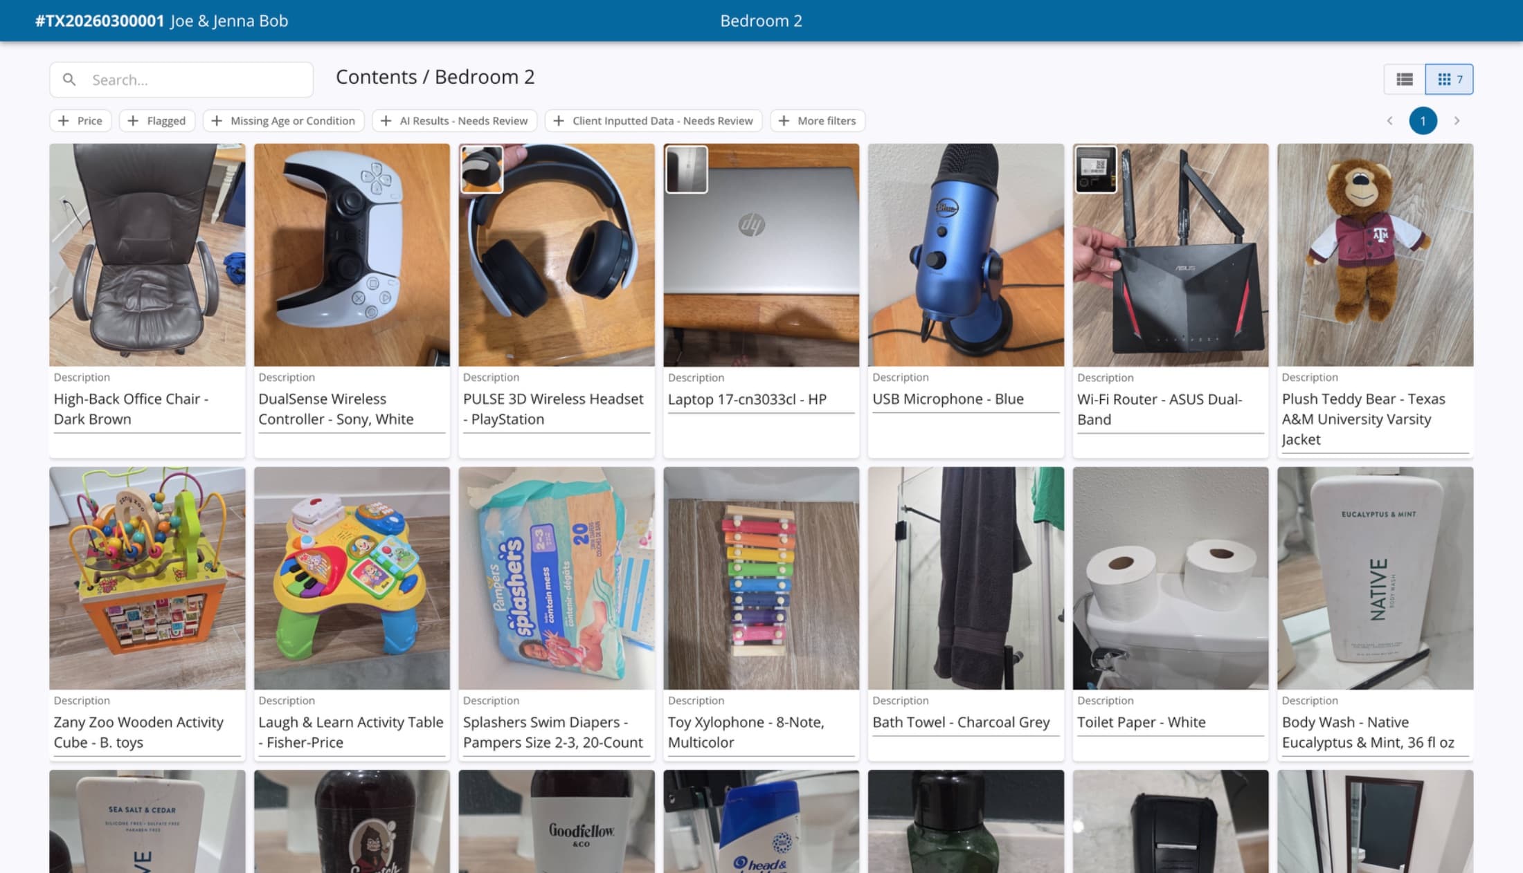Edit description Bath Towel - Charcoal Grey

[966, 722]
